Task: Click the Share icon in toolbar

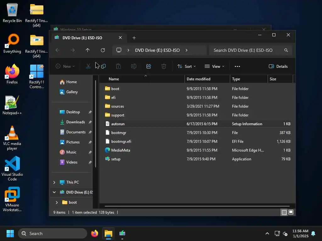Action: (x=149, y=67)
